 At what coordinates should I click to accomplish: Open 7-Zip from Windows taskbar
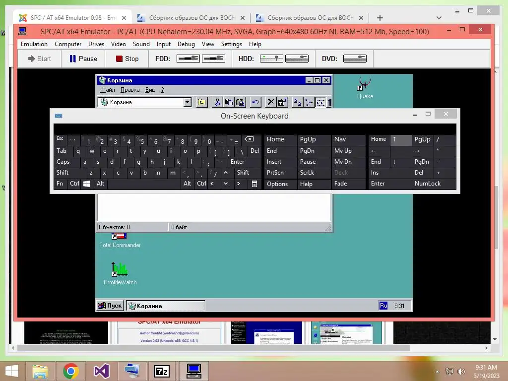pyautogui.click(x=161, y=371)
